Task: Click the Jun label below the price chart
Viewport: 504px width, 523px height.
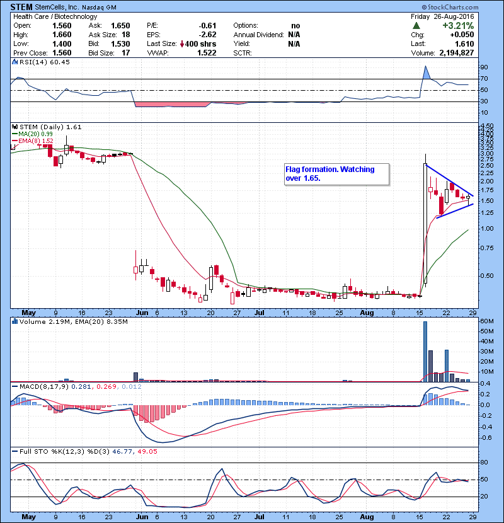Action: point(142,313)
